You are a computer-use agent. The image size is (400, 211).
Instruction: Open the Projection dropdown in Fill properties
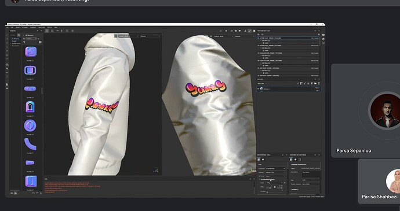click(275, 168)
